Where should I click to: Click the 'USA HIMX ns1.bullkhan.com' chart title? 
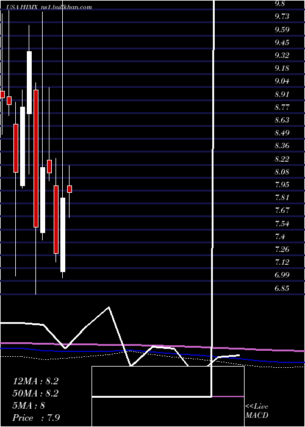(49, 7)
